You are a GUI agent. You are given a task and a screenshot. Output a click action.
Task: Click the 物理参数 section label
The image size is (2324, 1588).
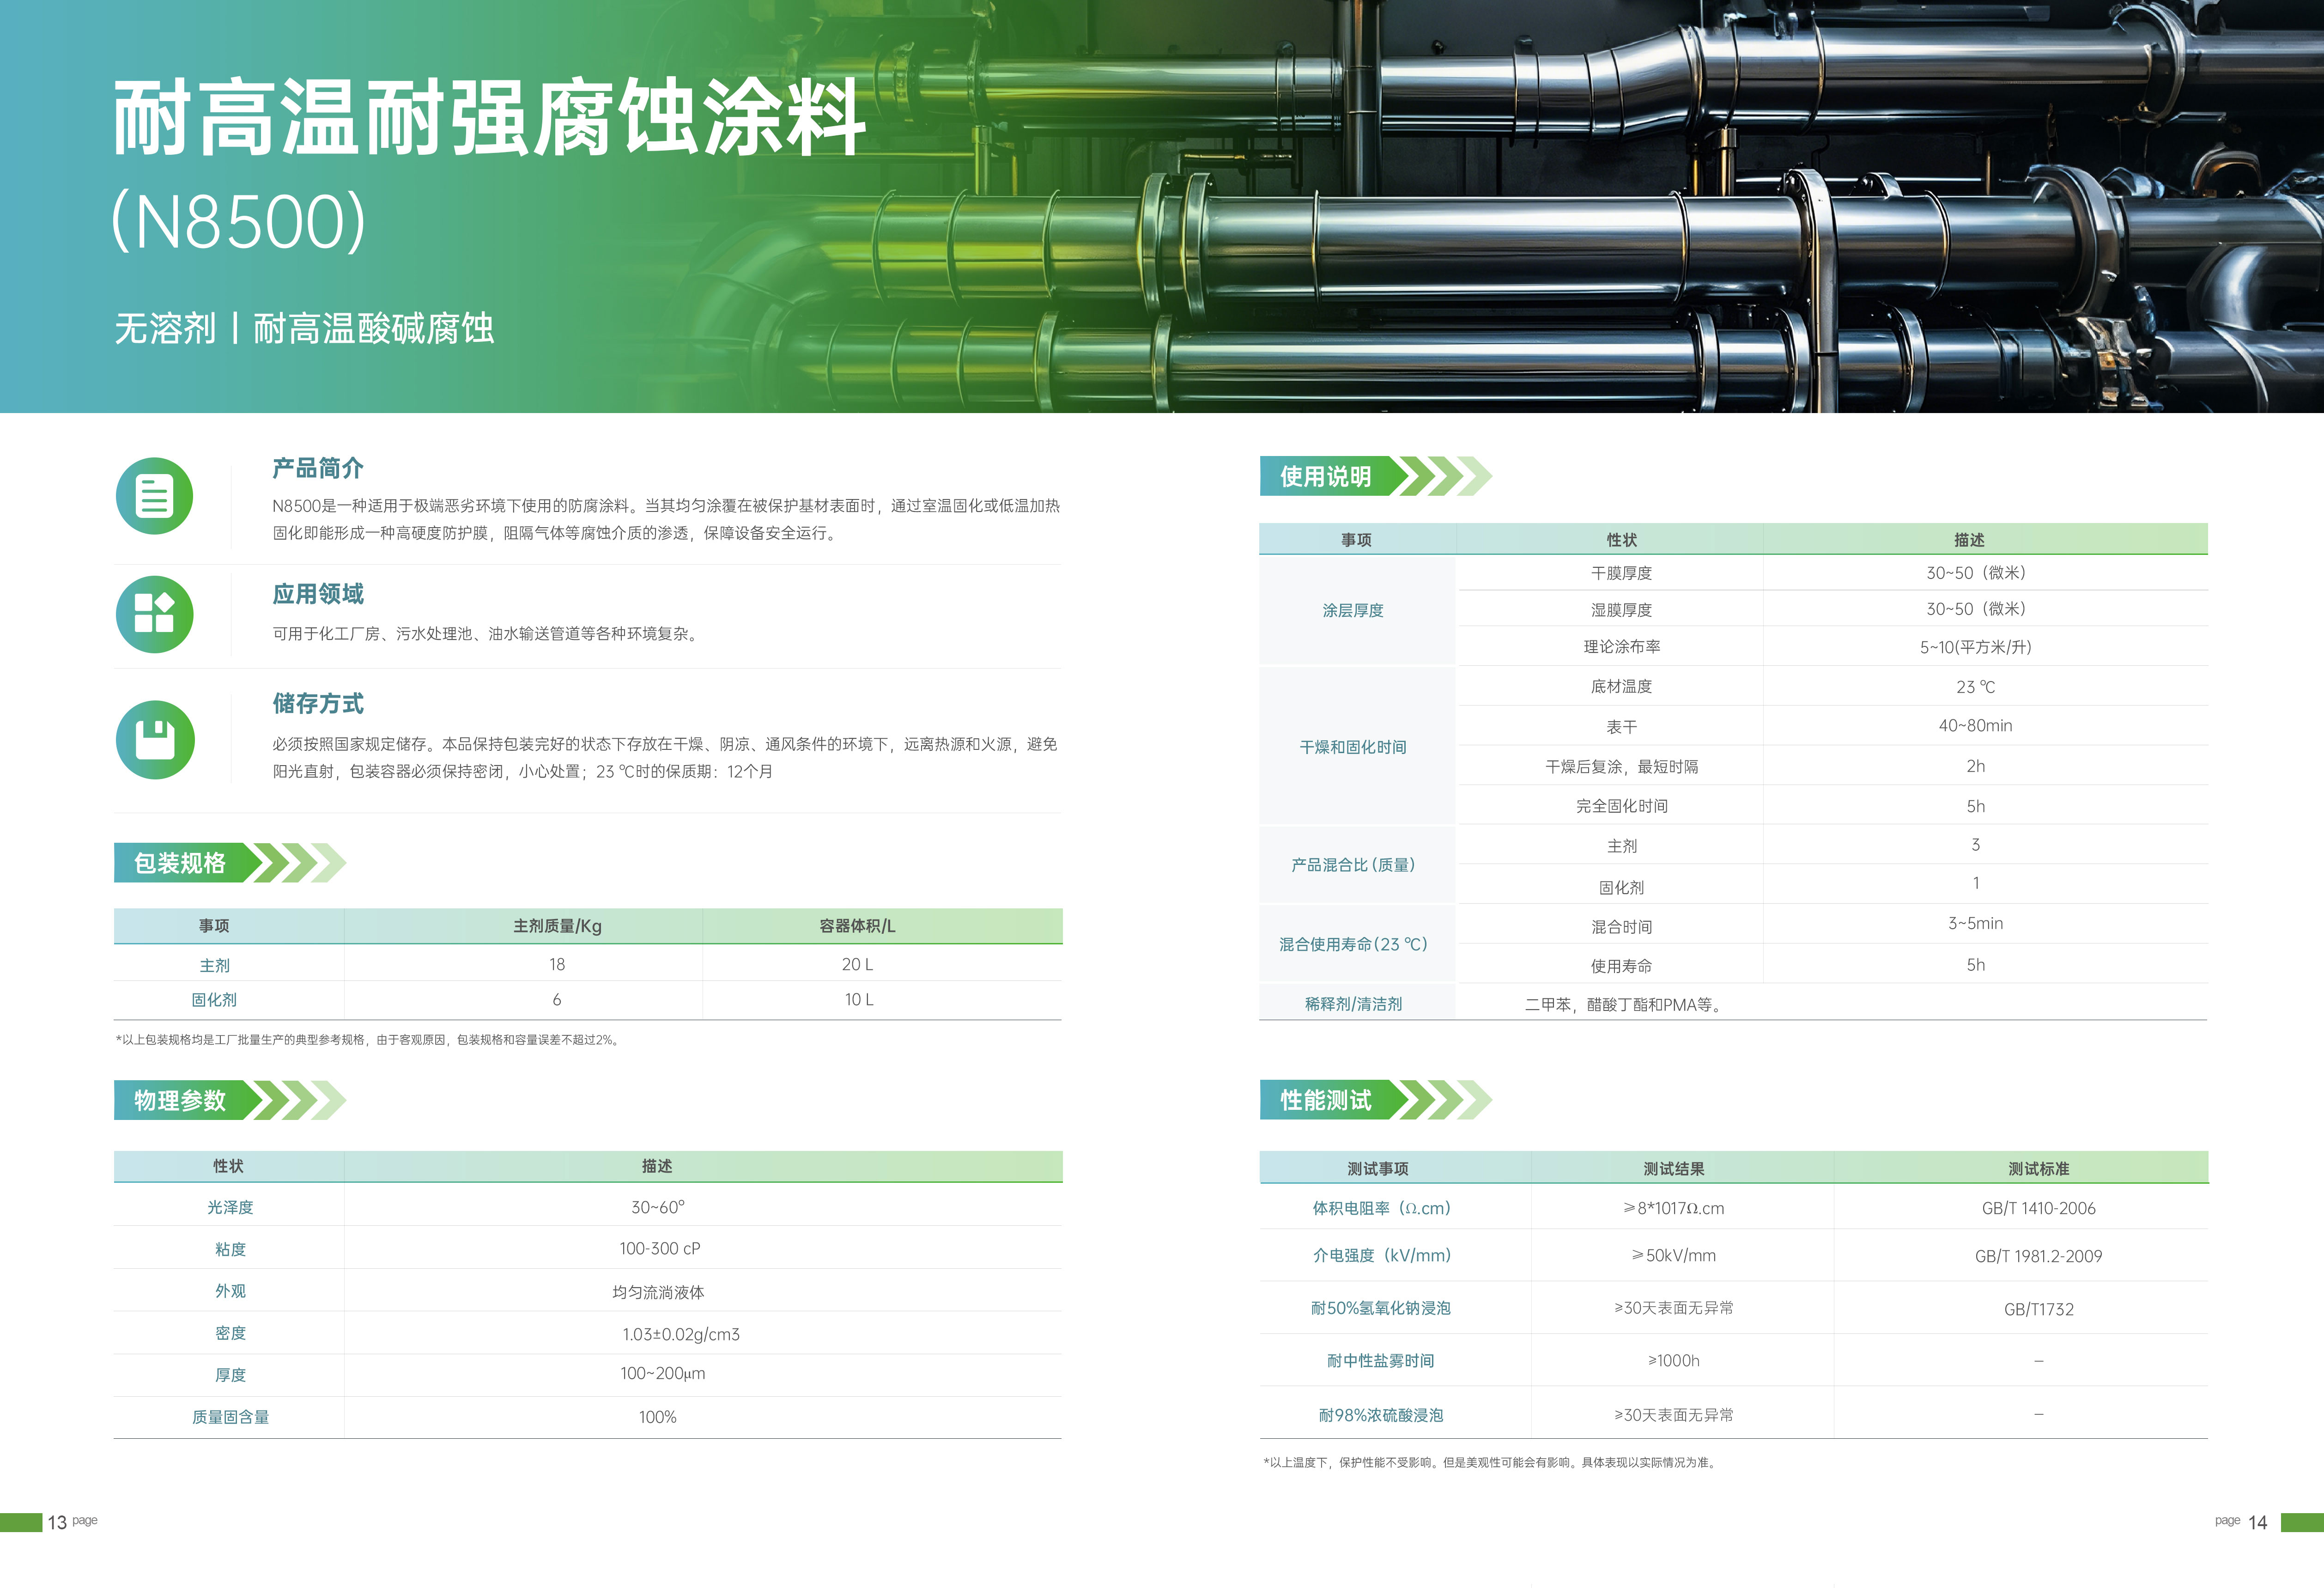[180, 1100]
